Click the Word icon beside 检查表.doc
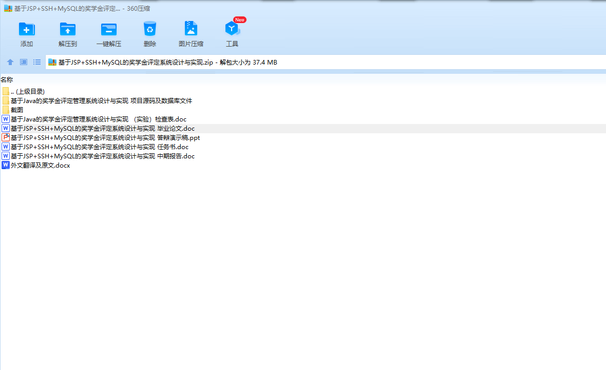This screenshot has width=606, height=370. [6, 119]
